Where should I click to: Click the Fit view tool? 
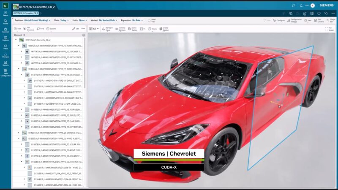point(142,29)
